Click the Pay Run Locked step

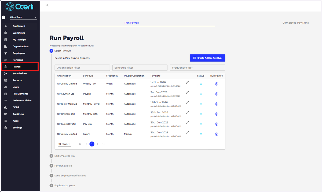tap(61, 166)
